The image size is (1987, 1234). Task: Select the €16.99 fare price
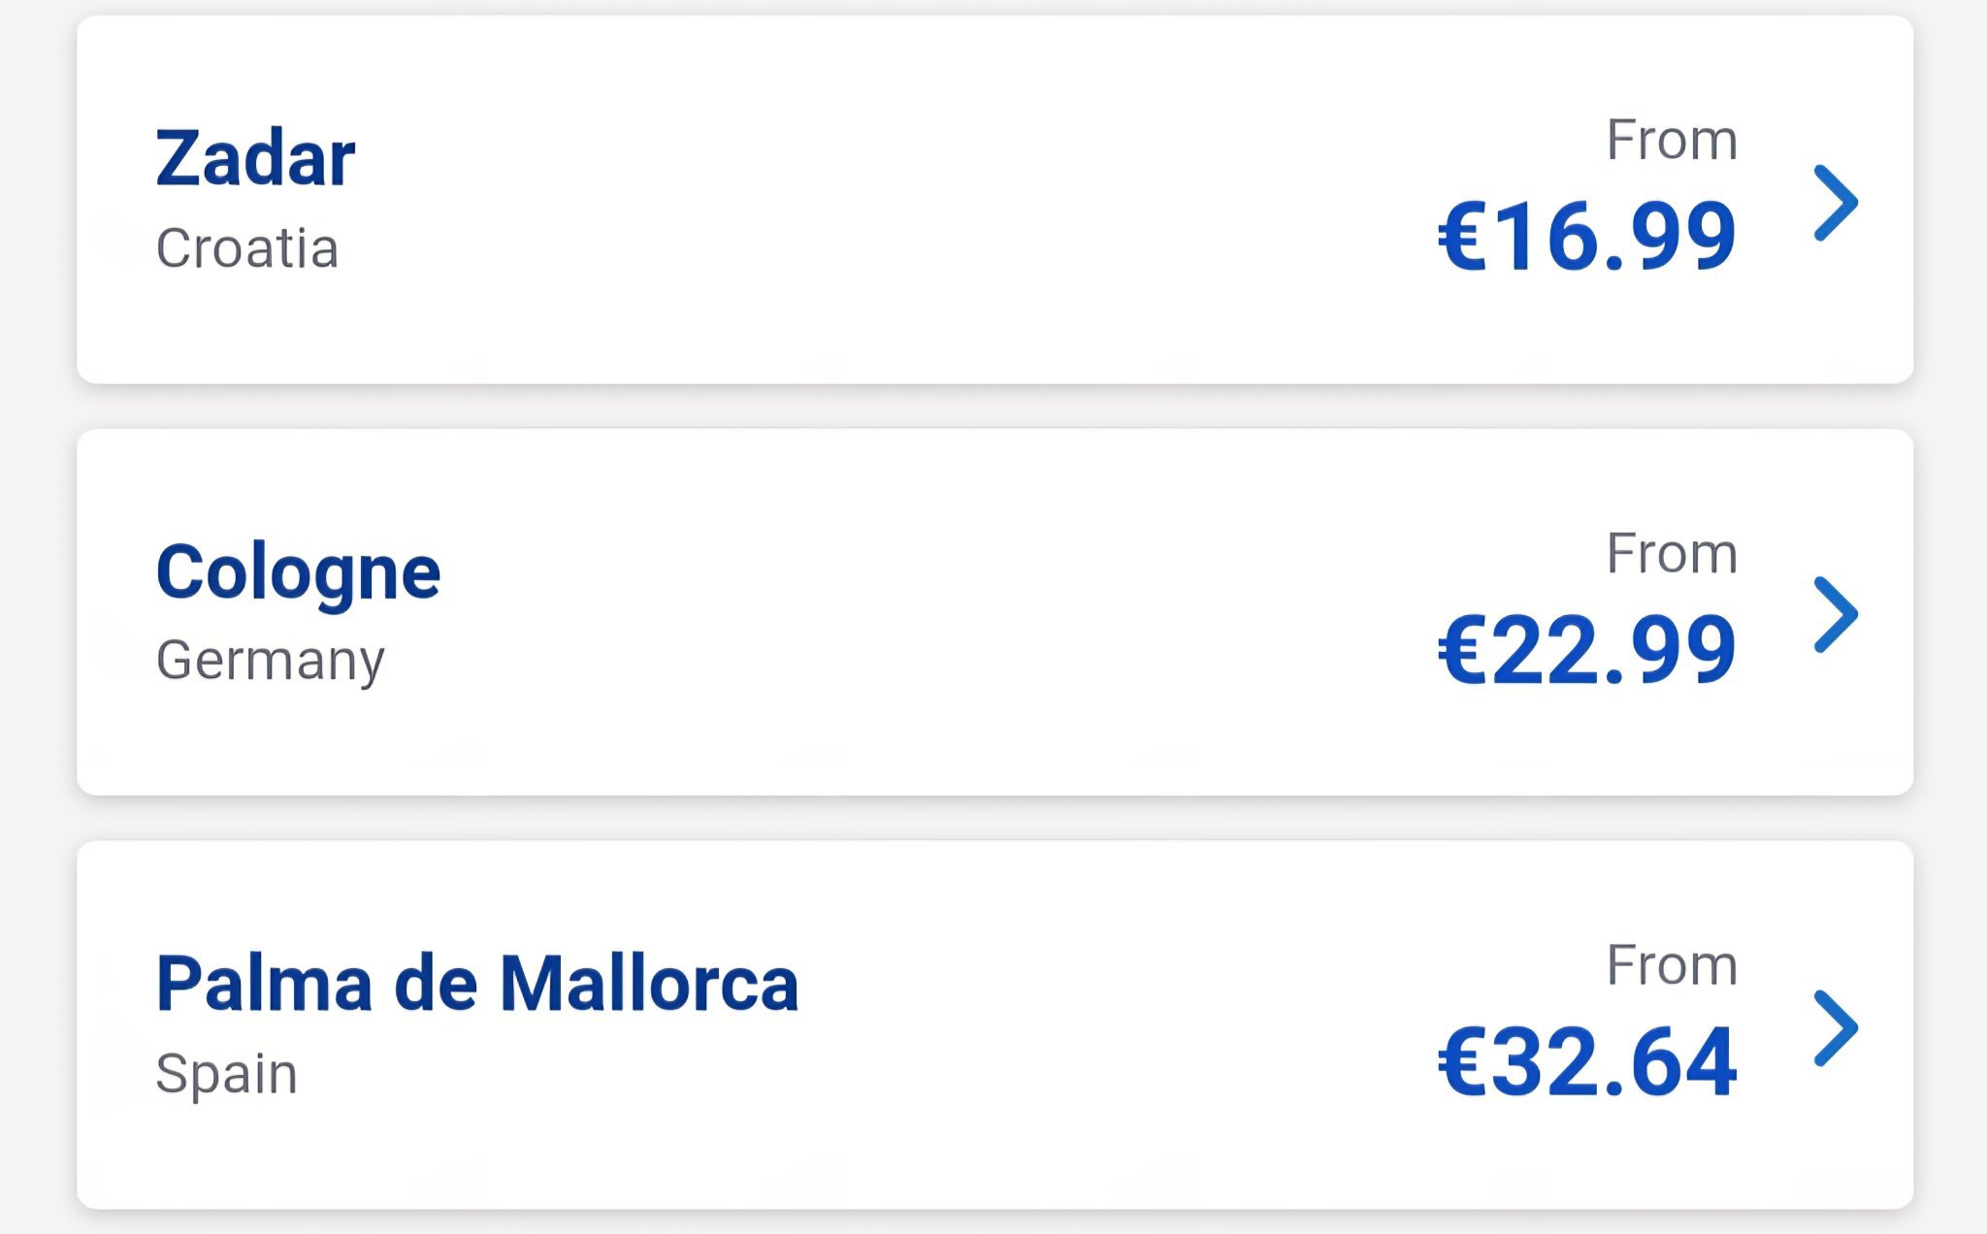coord(1587,236)
